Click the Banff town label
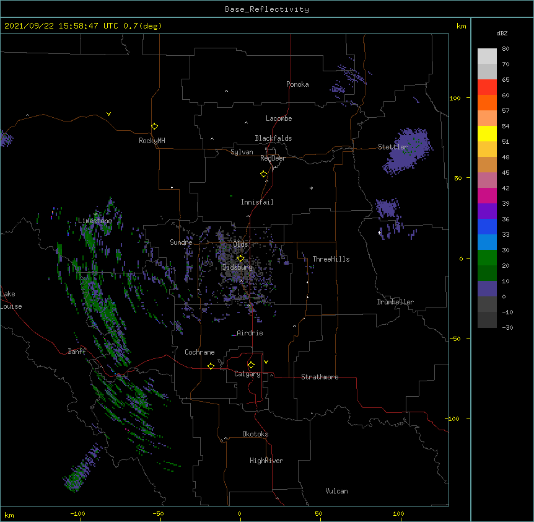Image resolution: width=534 pixels, height=522 pixels. pyautogui.click(x=77, y=352)
